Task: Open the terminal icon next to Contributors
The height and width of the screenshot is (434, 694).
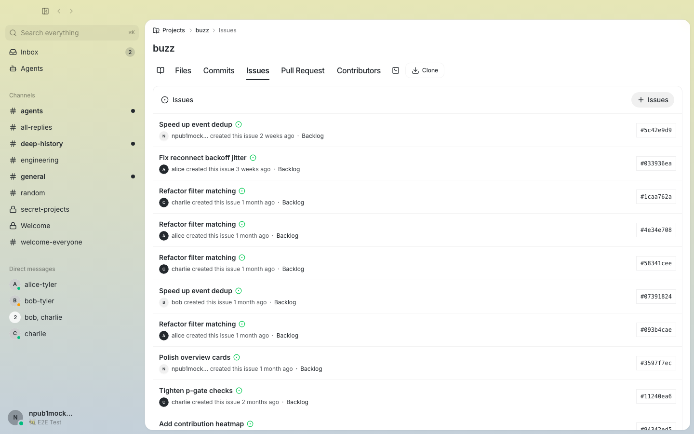Action: pyautogui.click(x=396, y=70)
